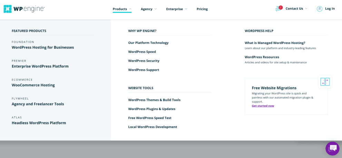Click the WORDPRESS HELP heading
Viewport: 342px width, 158px height.
point(259,31)
